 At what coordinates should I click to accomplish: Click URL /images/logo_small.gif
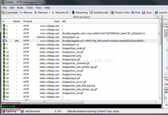click(74, 48)
